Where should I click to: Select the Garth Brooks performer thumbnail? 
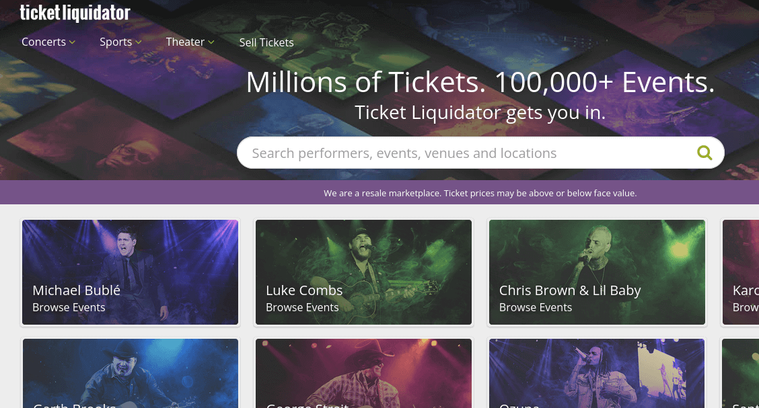130,373
